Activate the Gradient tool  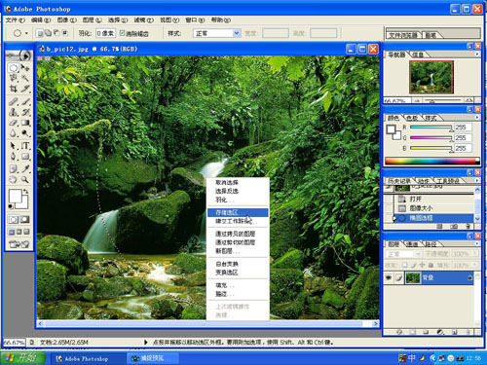[x=25, y=123]
